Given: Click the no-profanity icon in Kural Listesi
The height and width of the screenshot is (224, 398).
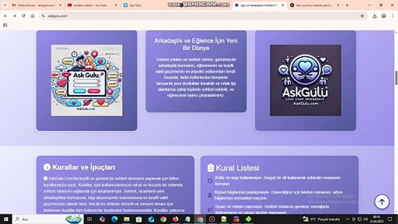Looking at the screenshot, I should (210, 181).
